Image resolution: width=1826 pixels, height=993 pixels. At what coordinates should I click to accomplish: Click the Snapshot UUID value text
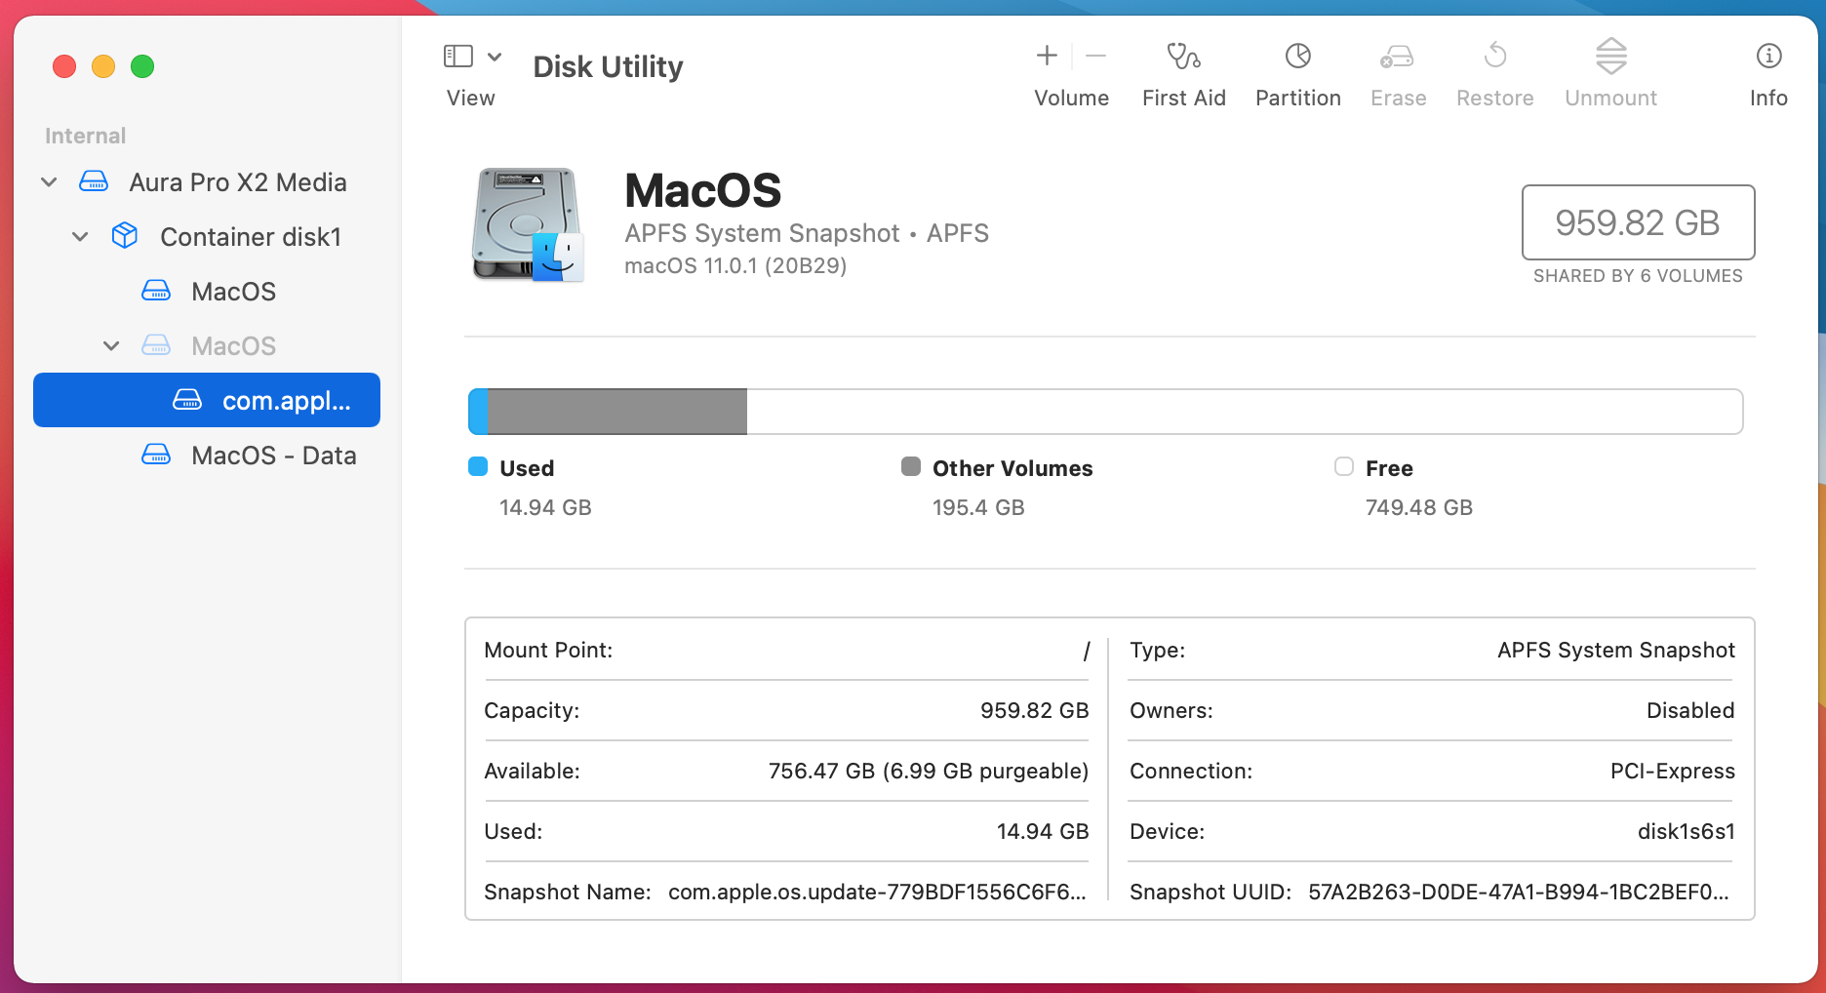coord(1519,892)
